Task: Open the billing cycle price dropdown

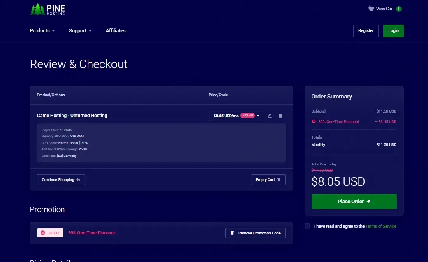Action: 236,116
